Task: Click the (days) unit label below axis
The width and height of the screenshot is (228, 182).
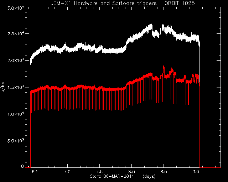Action: click(149, 176)
